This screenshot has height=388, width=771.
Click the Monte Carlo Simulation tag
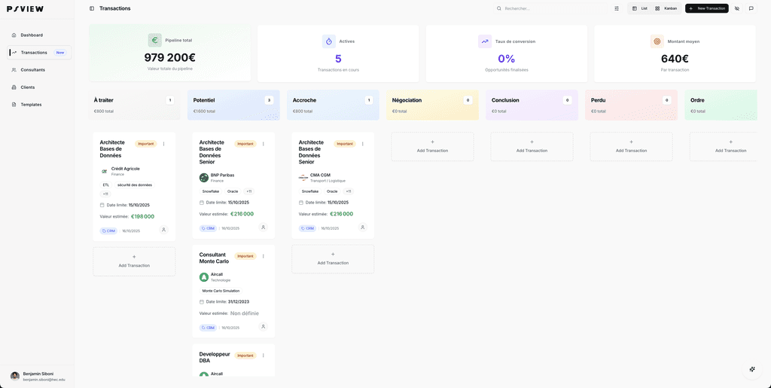(x=221, y=291)
